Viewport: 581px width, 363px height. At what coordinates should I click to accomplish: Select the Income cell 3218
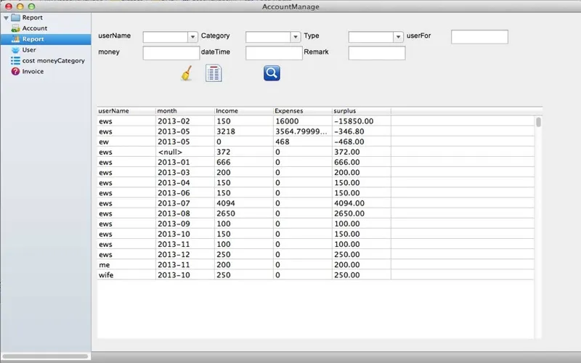[244, 131]
